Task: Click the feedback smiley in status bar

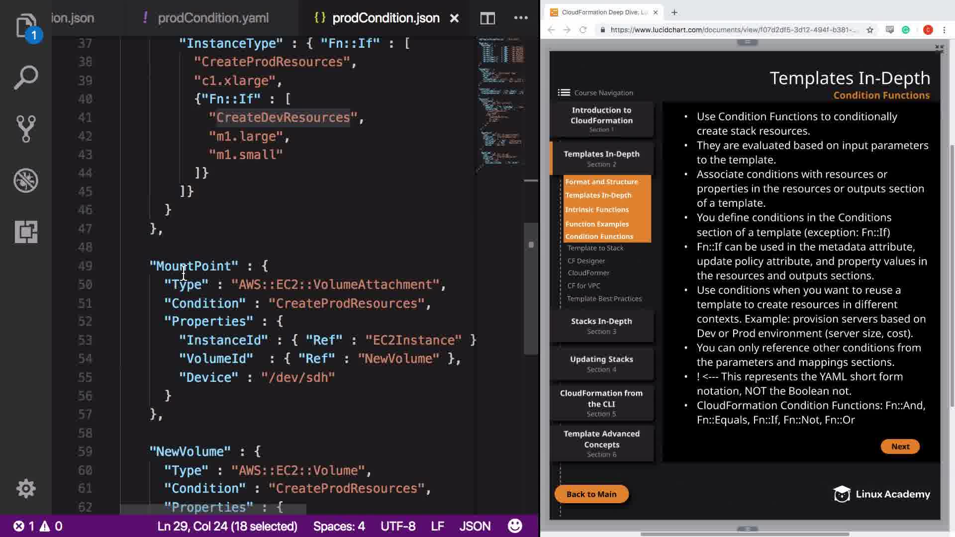Action: click(515, 526)
